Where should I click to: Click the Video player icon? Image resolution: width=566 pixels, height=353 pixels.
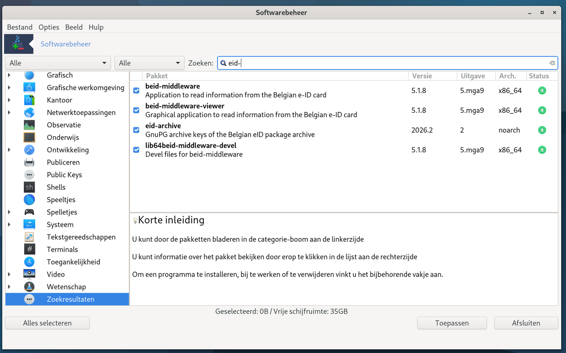[x=29, y=274]
